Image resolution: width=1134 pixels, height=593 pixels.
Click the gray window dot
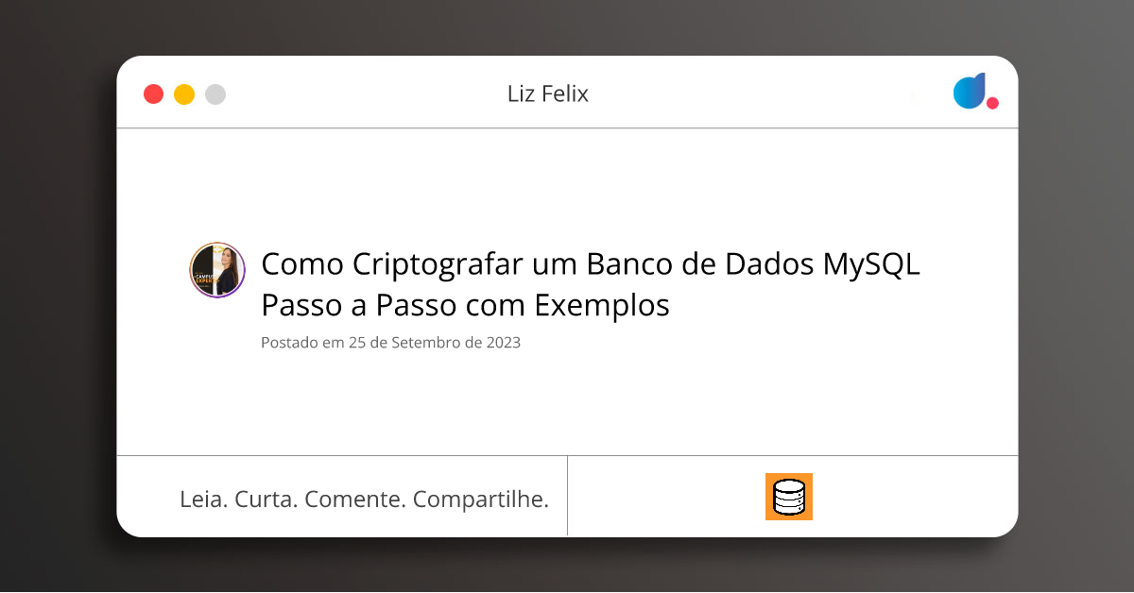tap(215, 94)
